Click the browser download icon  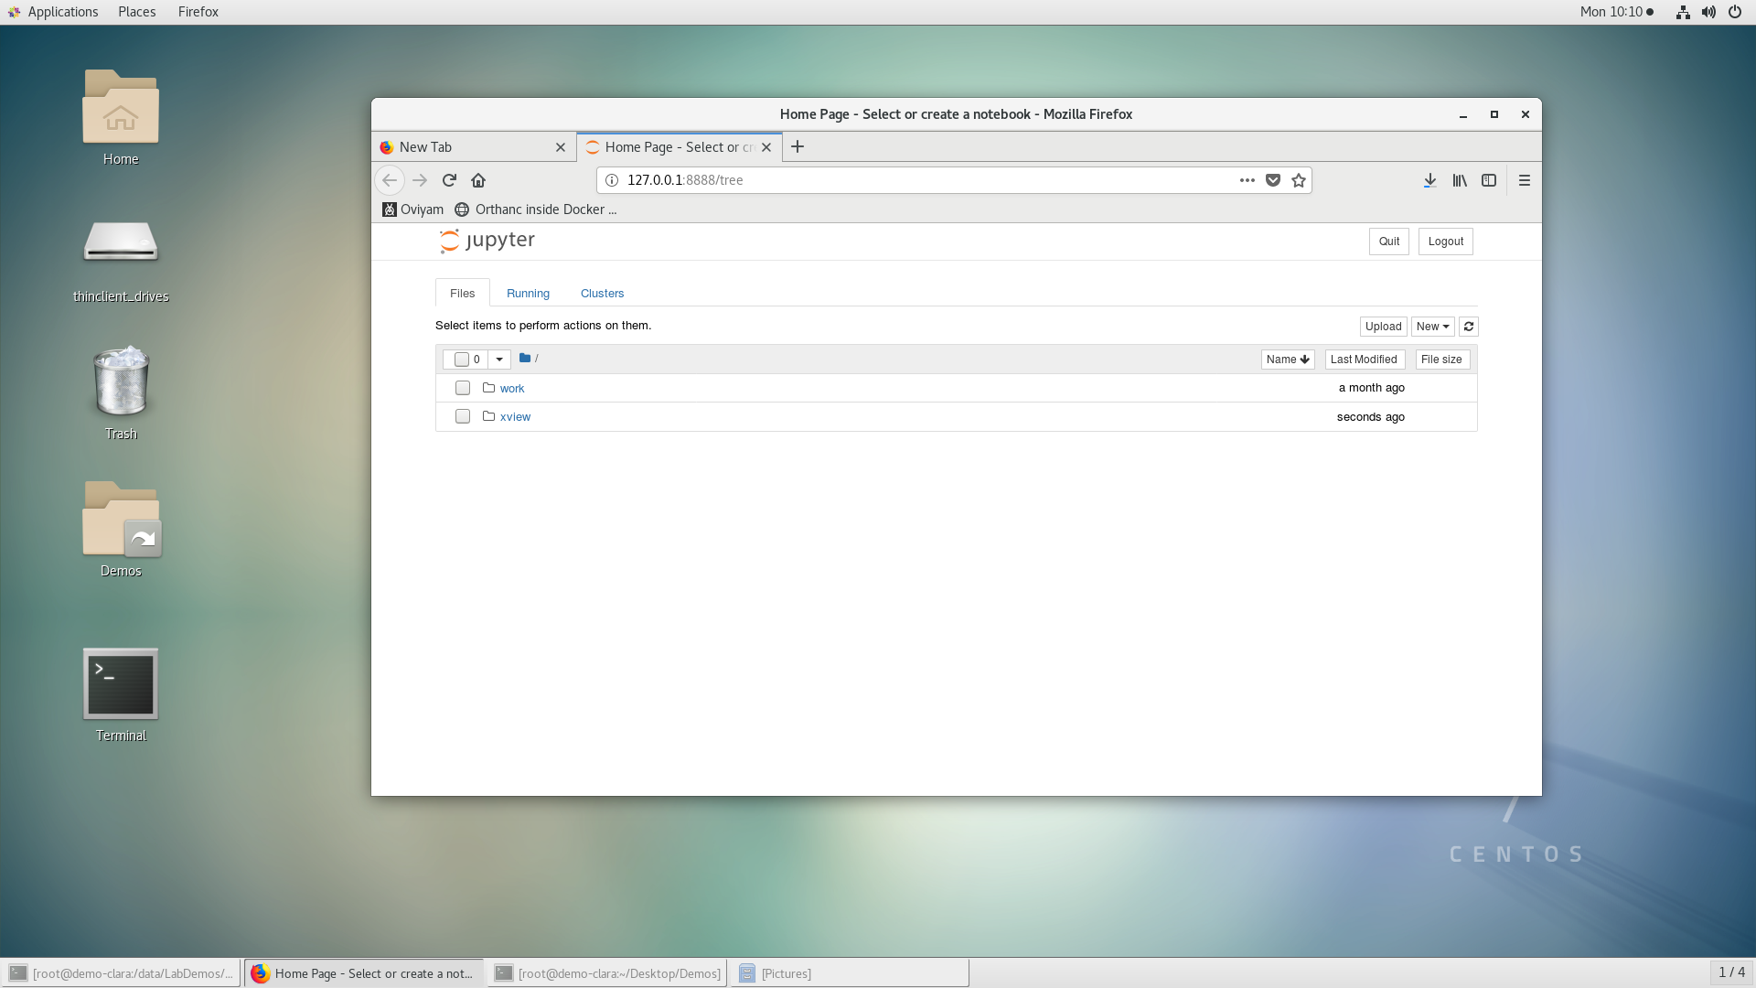pyautogui.click(x=1430, y=179)
